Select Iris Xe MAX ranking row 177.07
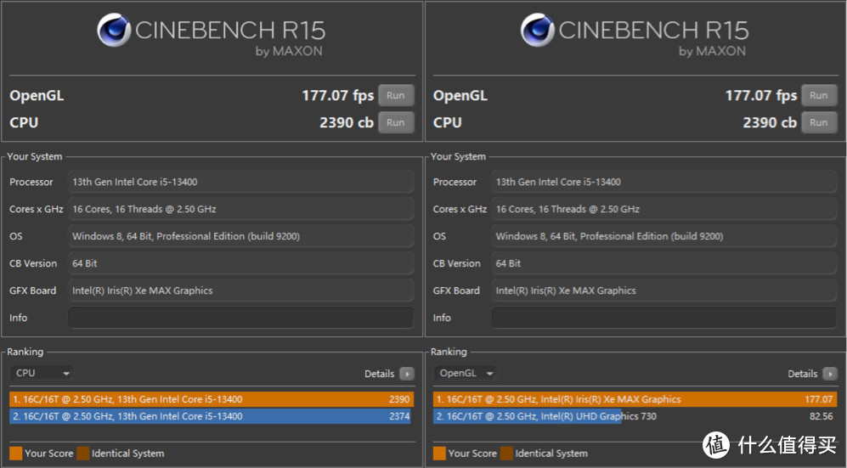The height and width of the screenshot is (468, 847). pyautogui.click(x=635, y=399)
